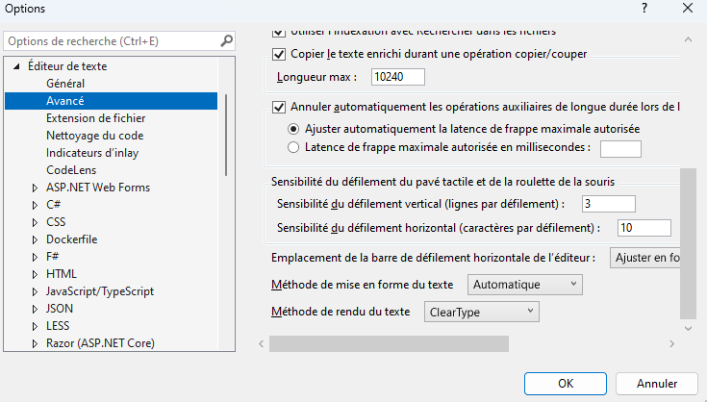Toggle the rich text copy checkbox
This screenshot has height=402, width=707.
coord(280,54)
